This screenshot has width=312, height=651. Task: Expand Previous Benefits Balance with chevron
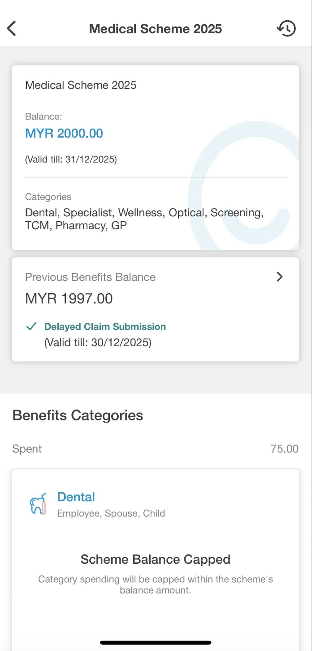[280, 277]
